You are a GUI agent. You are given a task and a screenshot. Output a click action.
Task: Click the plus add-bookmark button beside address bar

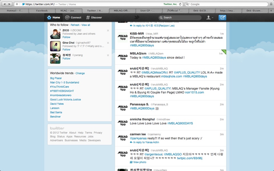coord(17,4)
